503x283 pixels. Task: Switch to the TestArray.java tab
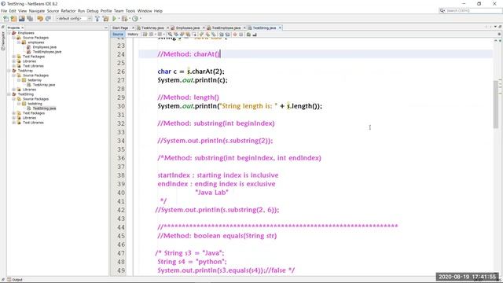pos(152,28)
